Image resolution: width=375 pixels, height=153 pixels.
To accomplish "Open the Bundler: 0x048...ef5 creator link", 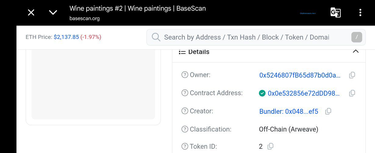I will pos(288,112).
